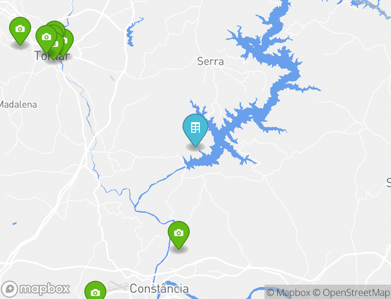Open the partially visible camera pin beside Constância

(95, 290)
